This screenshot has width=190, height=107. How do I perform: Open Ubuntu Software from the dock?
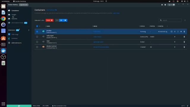click(x=3, y=38)
